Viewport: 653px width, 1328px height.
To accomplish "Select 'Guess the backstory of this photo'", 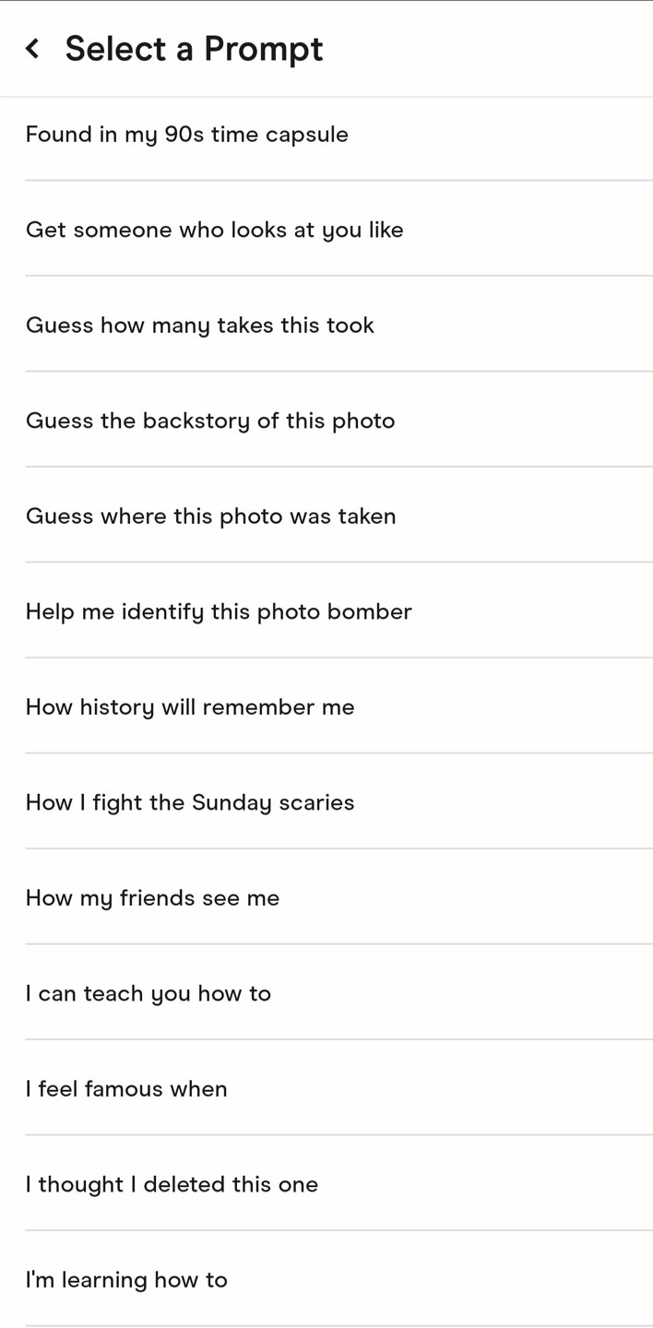I will [326, 421].
